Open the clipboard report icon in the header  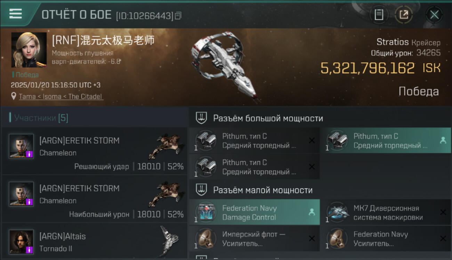click(x=379, y=15)
